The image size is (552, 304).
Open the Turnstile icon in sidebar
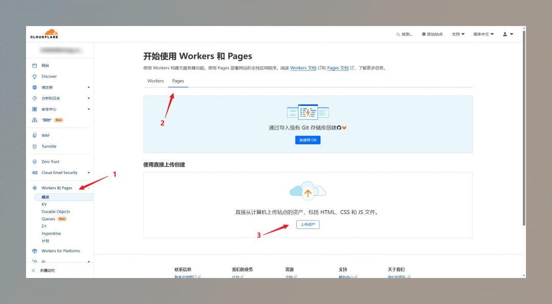[35, 146]
